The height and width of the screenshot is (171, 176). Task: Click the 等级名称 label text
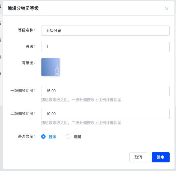(x=26, y=30)
